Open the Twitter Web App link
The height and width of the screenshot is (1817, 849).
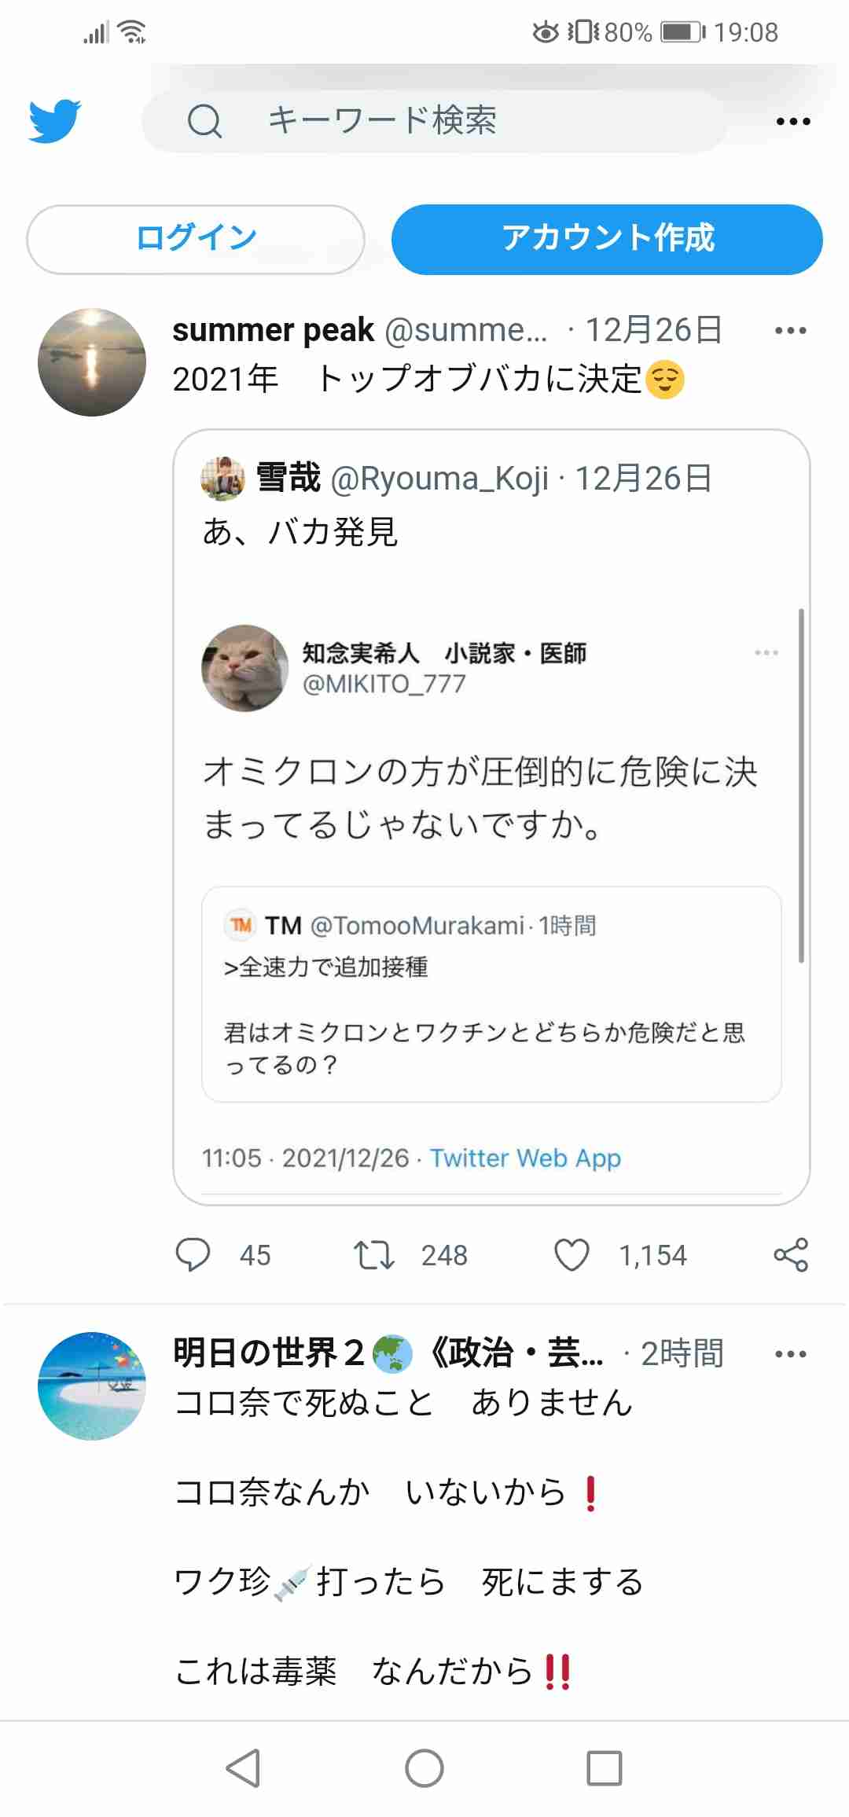coord(525,1158)
